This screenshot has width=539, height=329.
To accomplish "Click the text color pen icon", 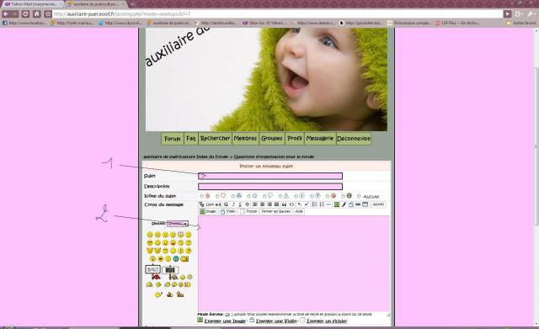I will coord(344,204).
